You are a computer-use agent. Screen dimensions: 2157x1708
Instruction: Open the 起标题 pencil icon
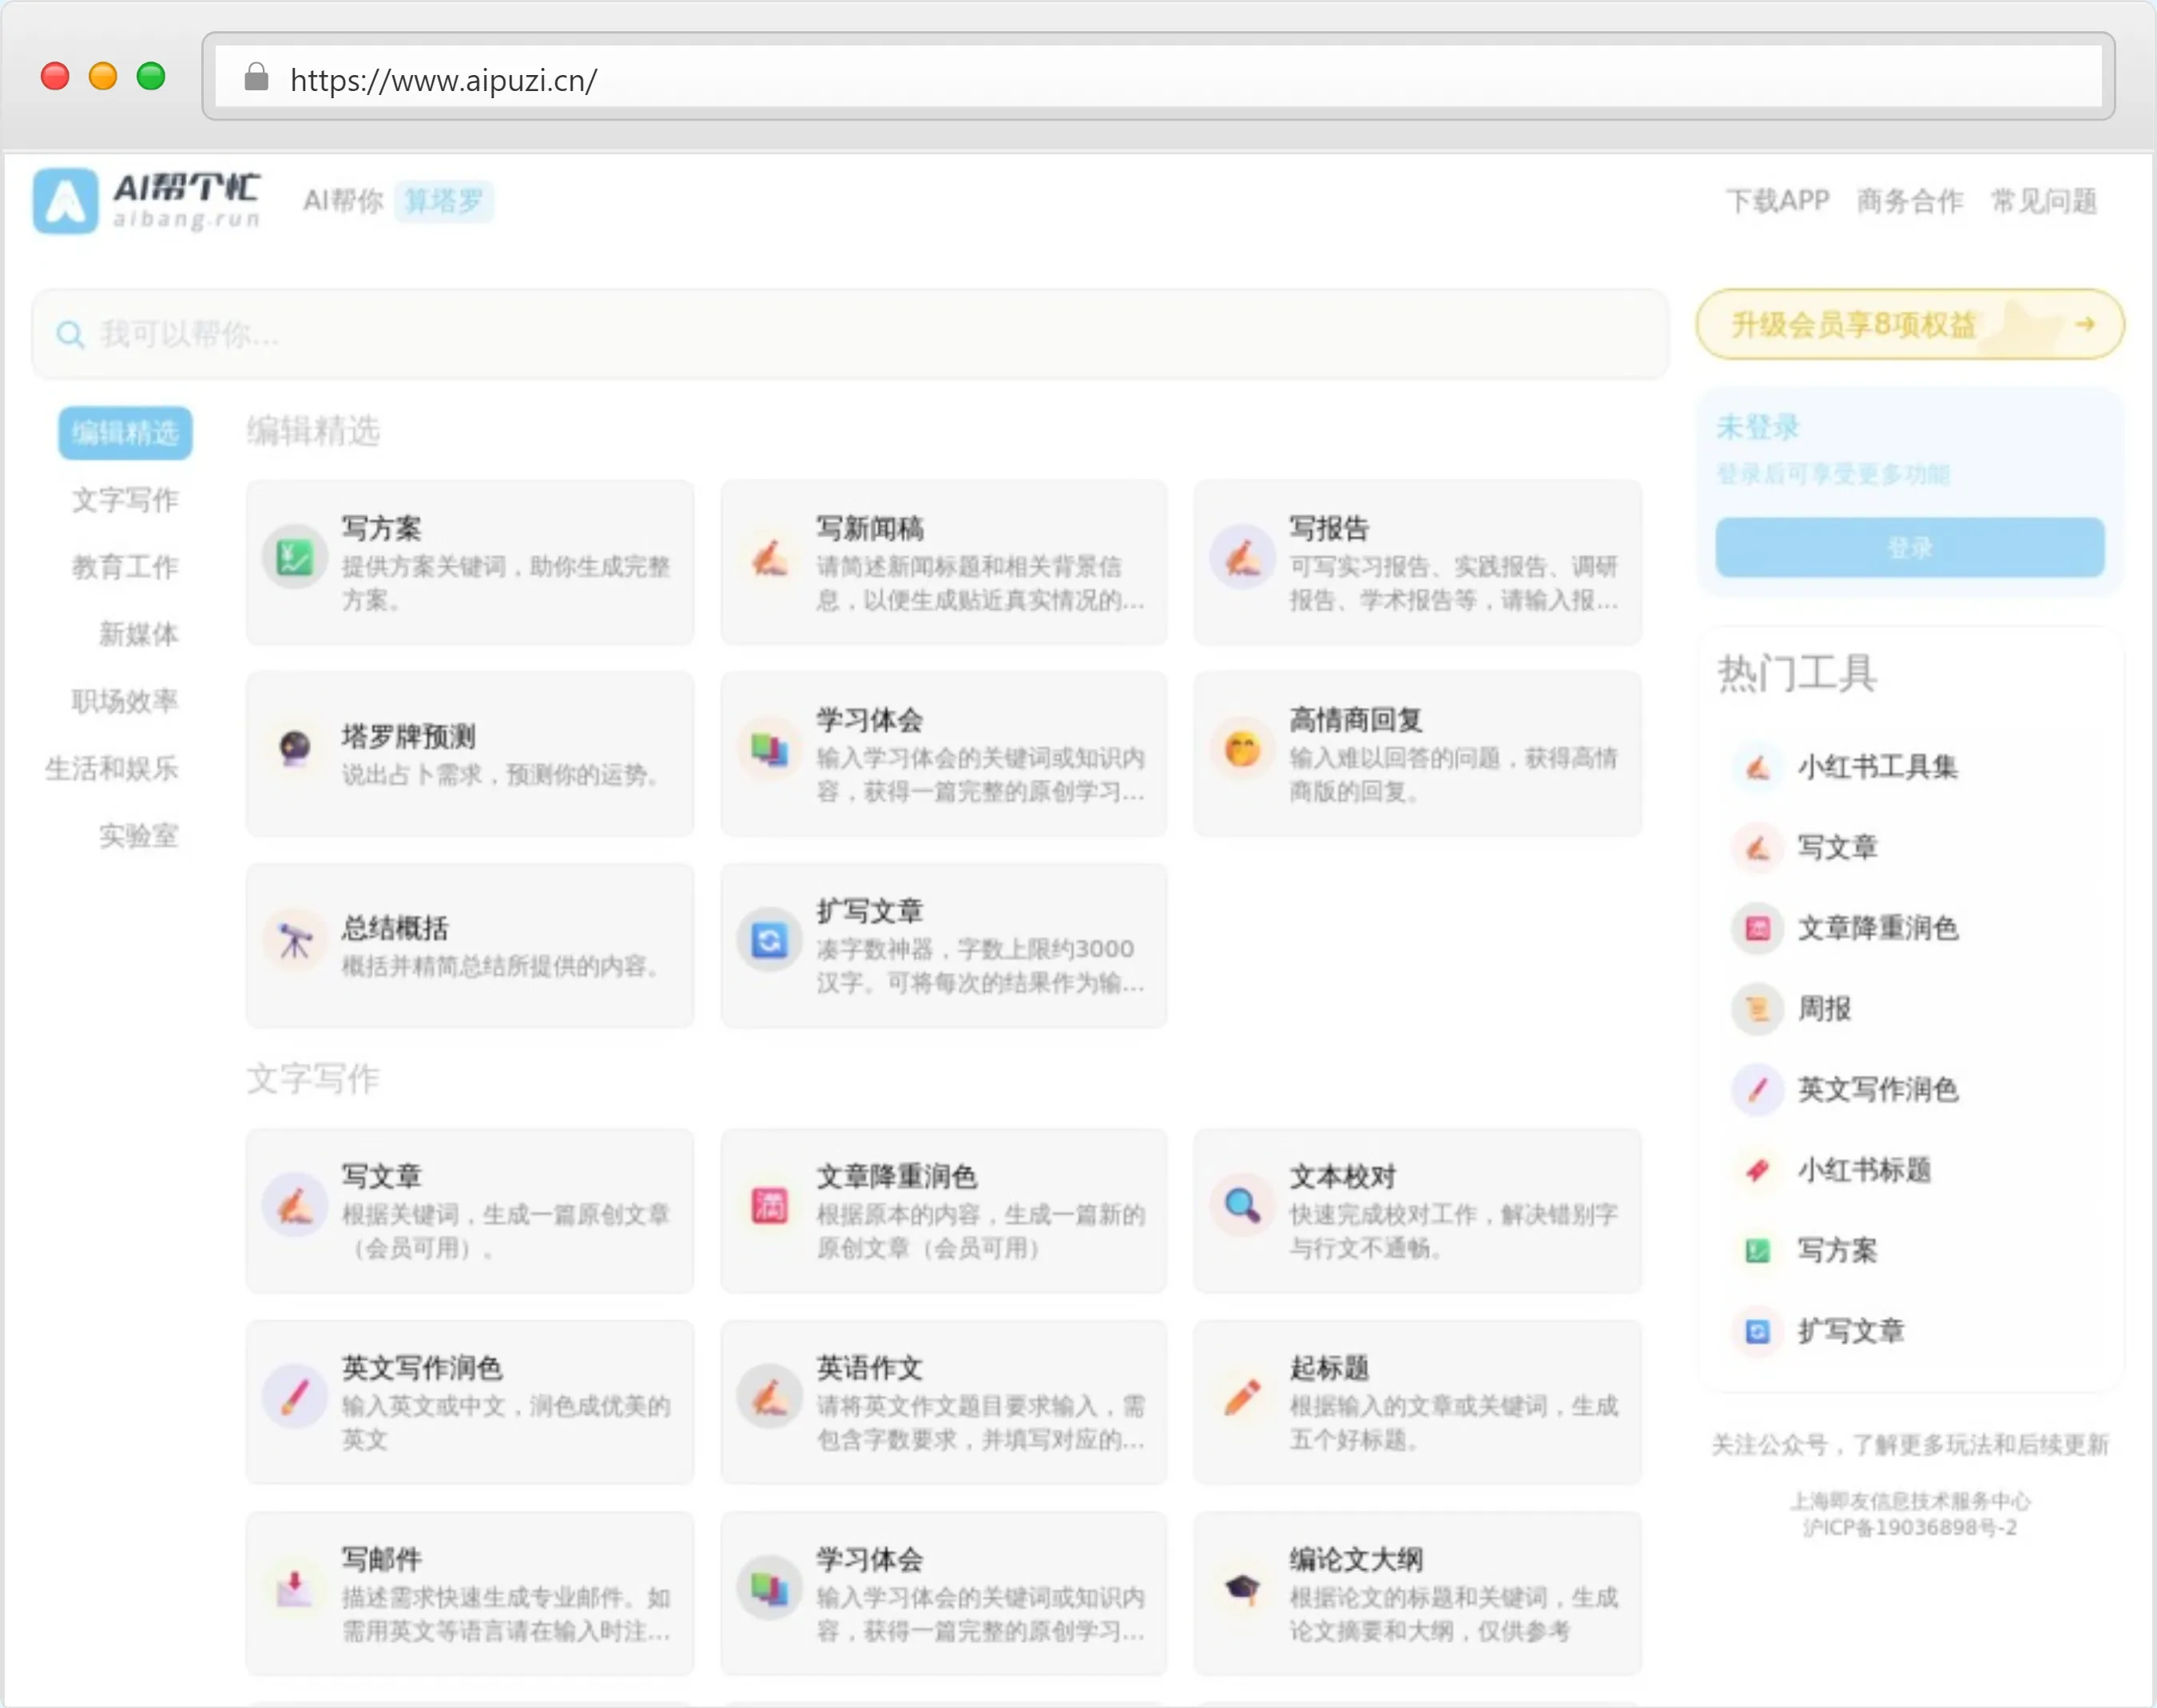1241,1397
